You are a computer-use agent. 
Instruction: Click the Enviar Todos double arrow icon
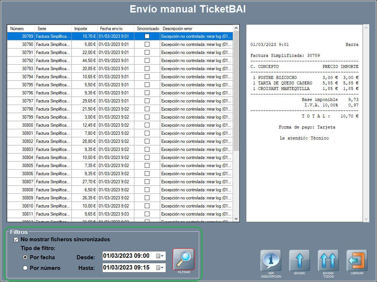tap(328, 260)
